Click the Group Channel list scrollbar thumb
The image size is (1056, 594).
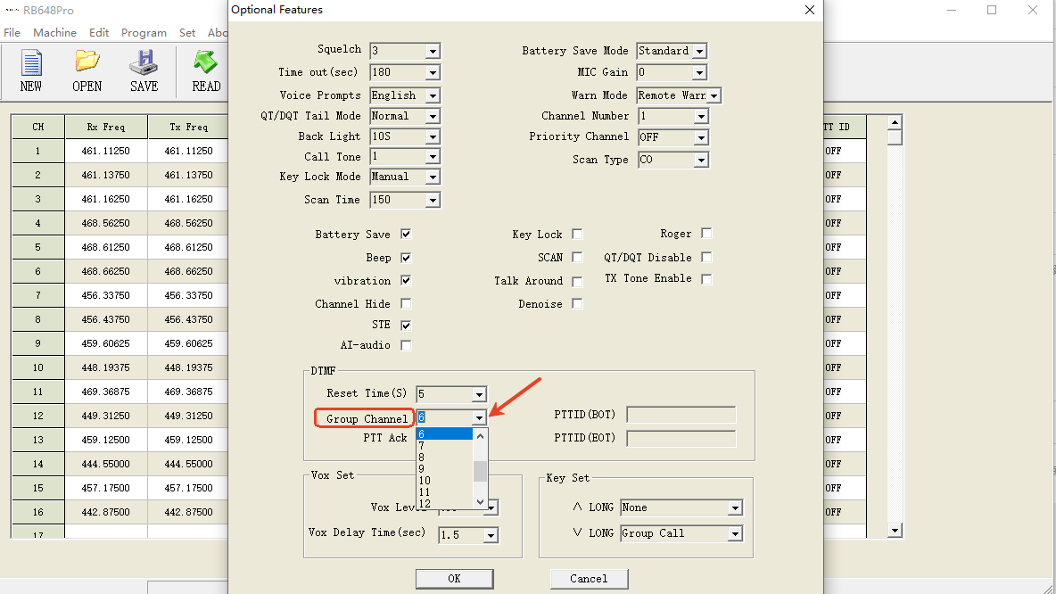click(x=481, y=471)
